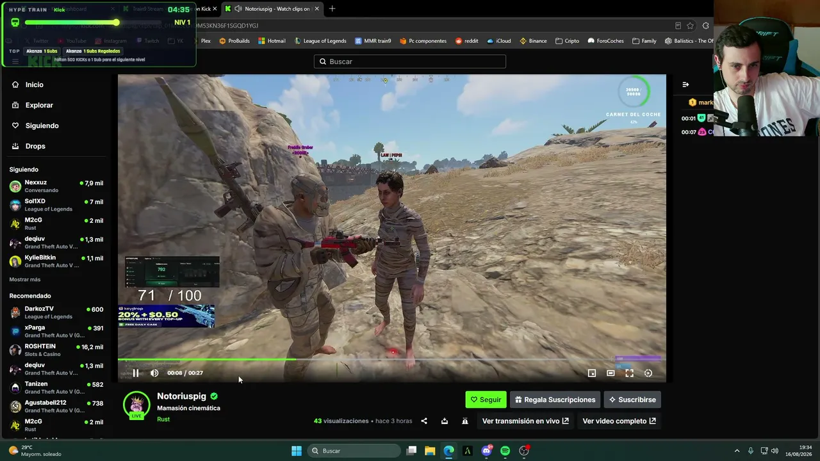Open KylieBitkin channel in the following list
Viewport: 820px width, 461px height.
56,261
